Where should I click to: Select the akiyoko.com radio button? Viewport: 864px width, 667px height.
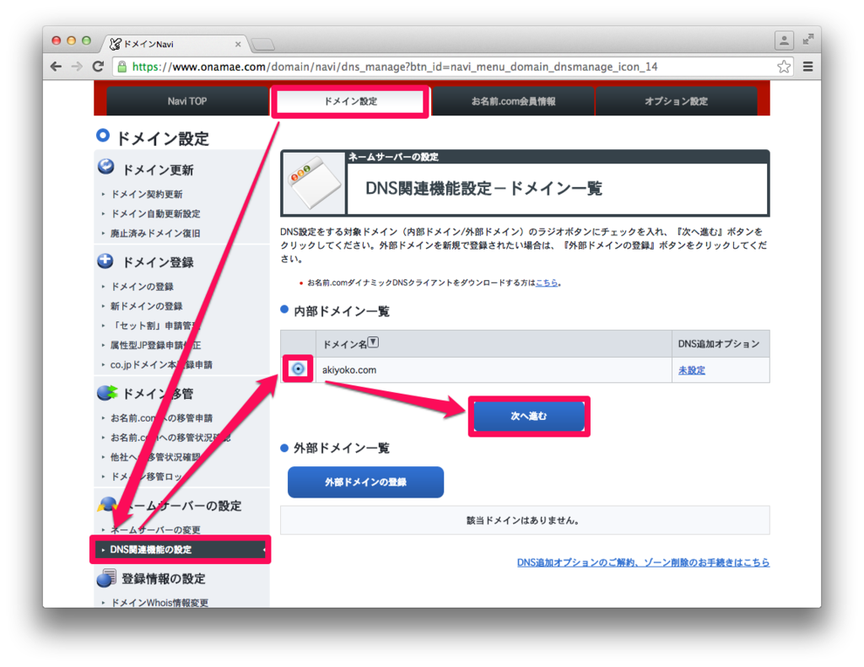click(298, 369)
